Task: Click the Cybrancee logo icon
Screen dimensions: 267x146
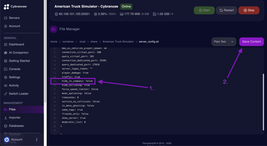Action: (7, 6)
